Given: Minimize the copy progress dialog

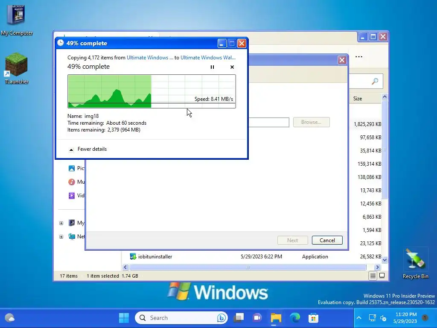Looking at the screenshot, I should pos(221,43).
